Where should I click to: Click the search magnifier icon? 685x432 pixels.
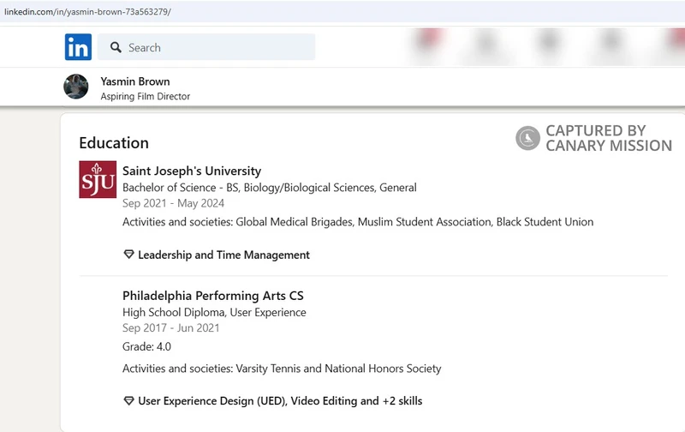116,47
